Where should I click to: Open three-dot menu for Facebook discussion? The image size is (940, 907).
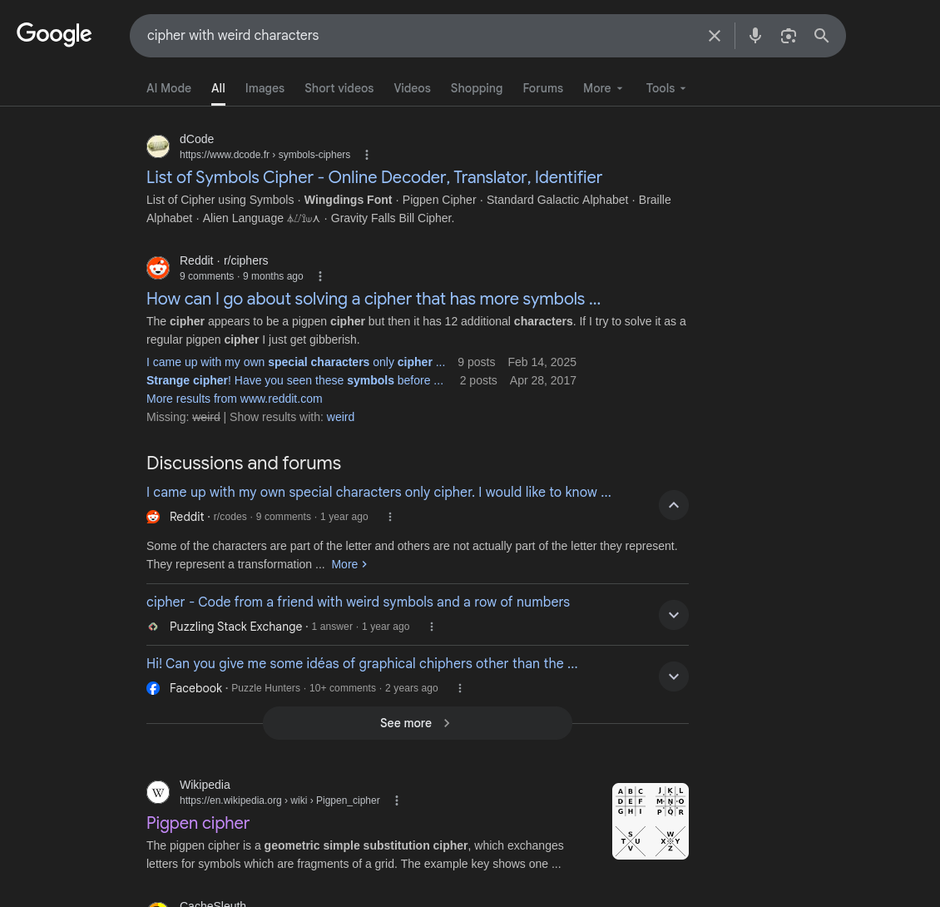pos(460,688)
